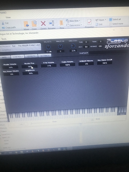129x172 pixels.
Task: Toggle the Key Noise On/Off value
Action: click(x=105, y=63)
